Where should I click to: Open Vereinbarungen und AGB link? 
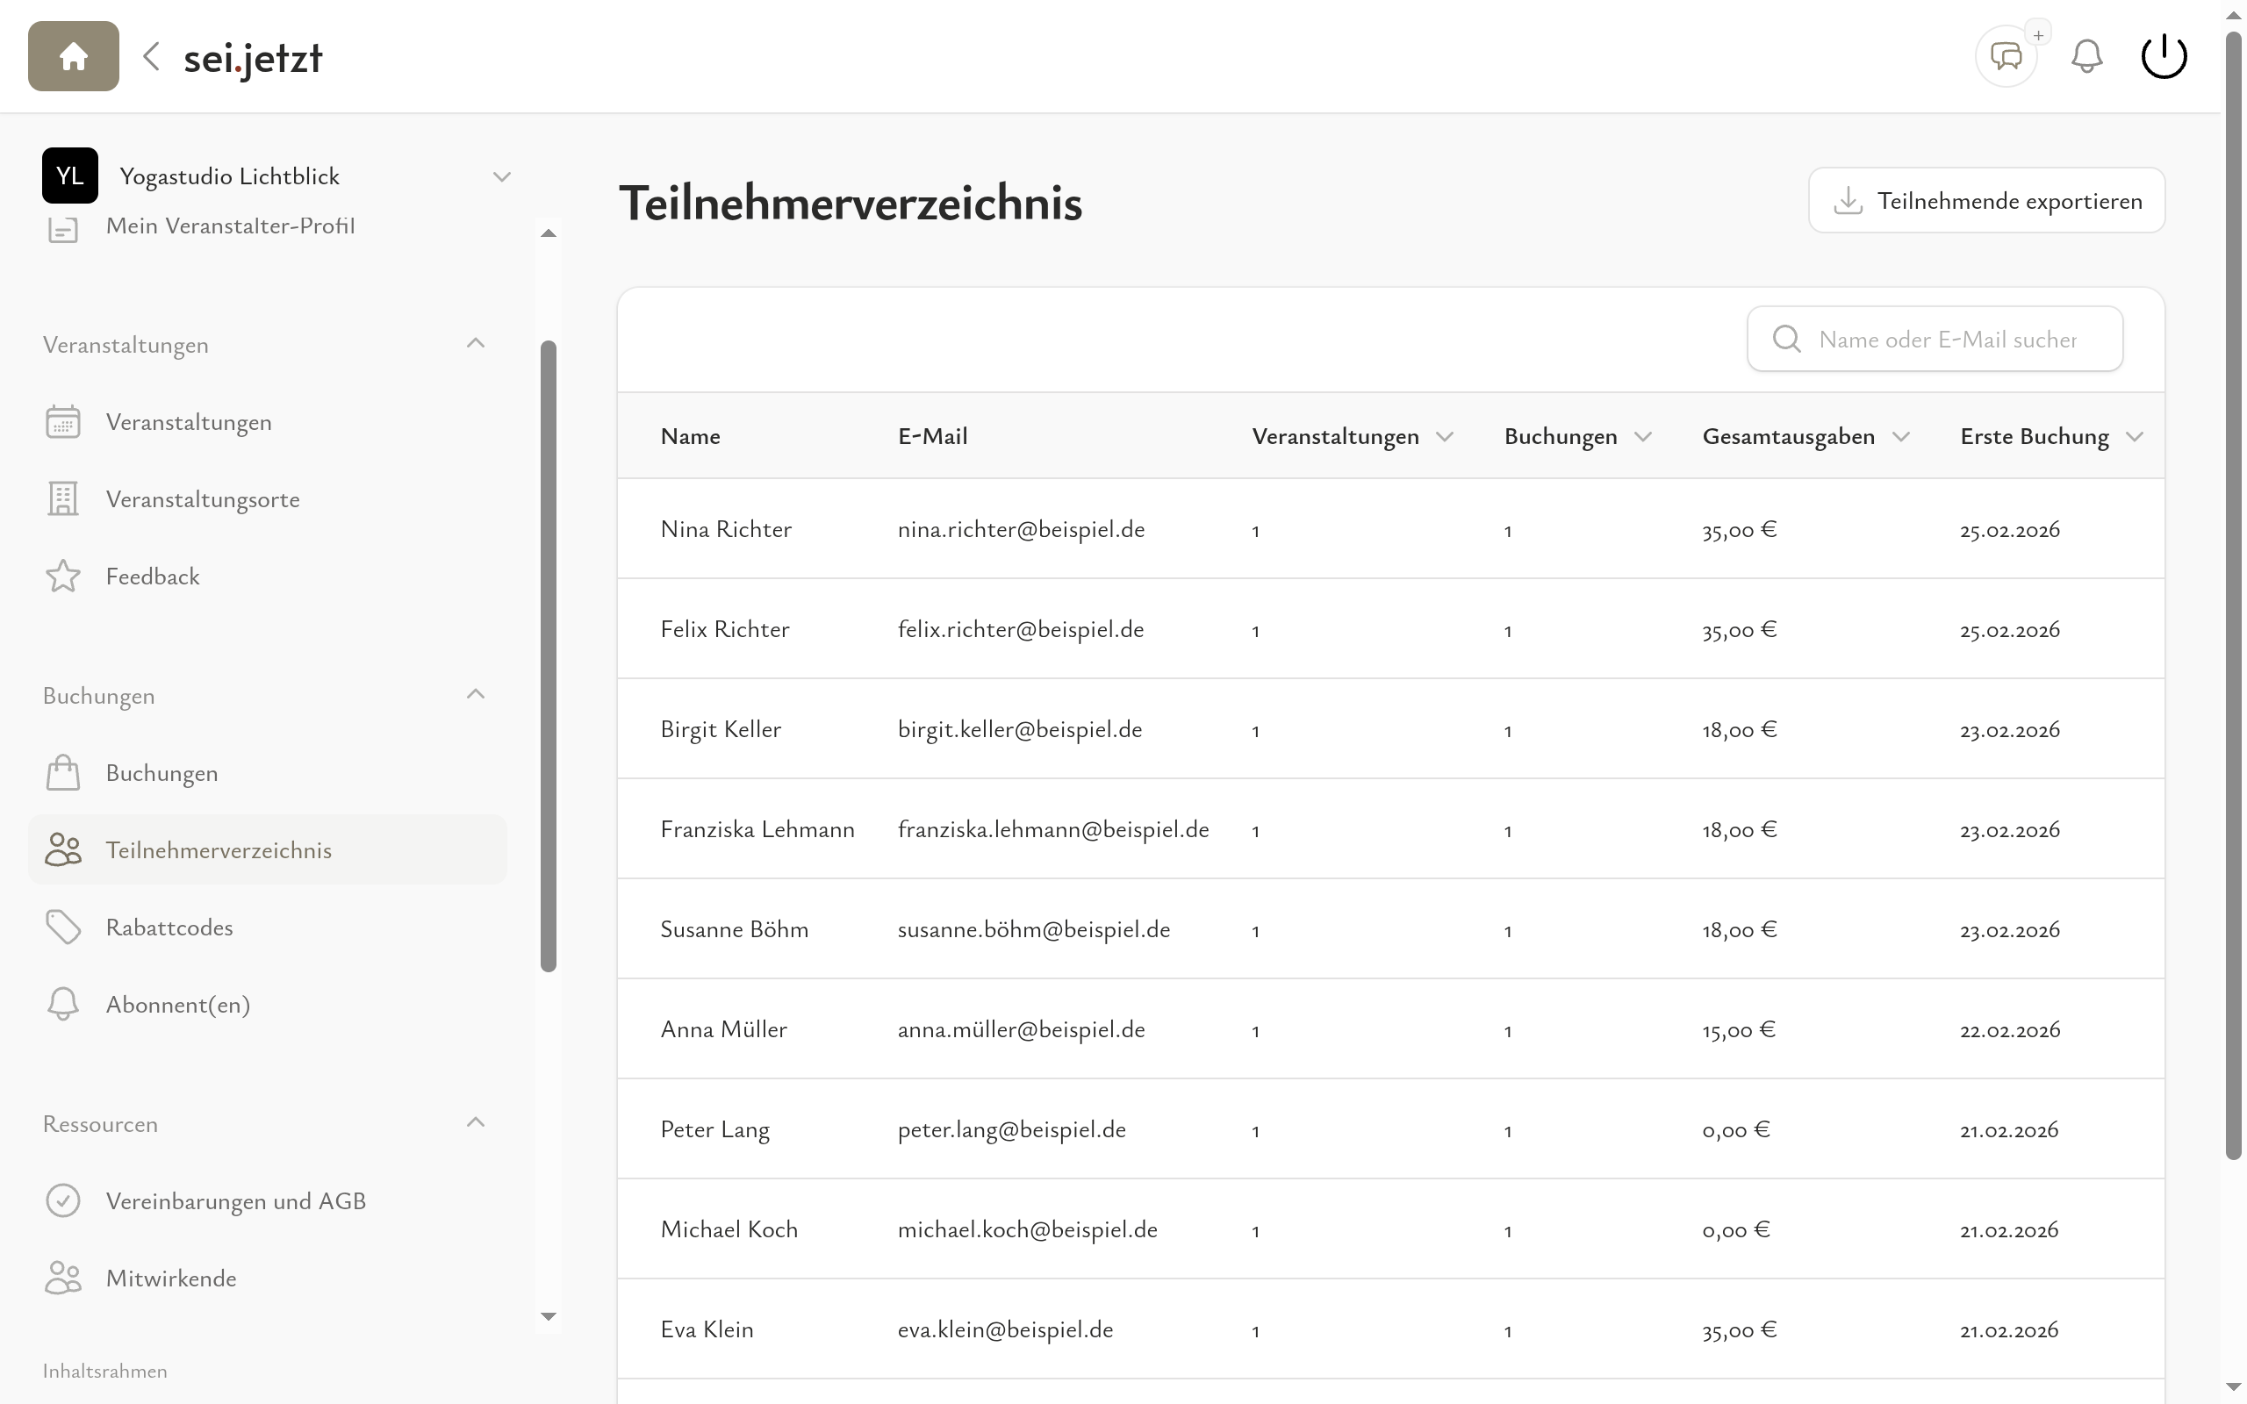pos(235,1201)
